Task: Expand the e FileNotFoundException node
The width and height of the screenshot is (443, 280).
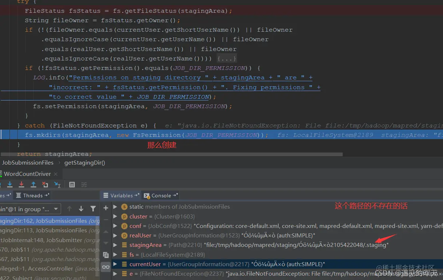Action: [115, 273]
